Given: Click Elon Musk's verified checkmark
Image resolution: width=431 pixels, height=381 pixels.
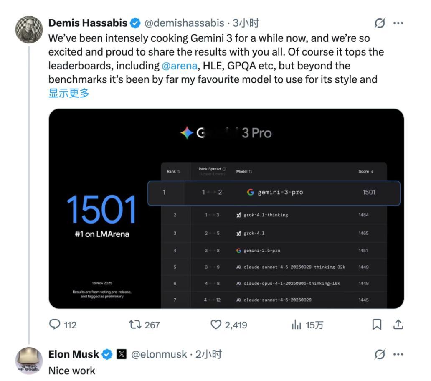Looking at the screenshot, I should point(107,353).
